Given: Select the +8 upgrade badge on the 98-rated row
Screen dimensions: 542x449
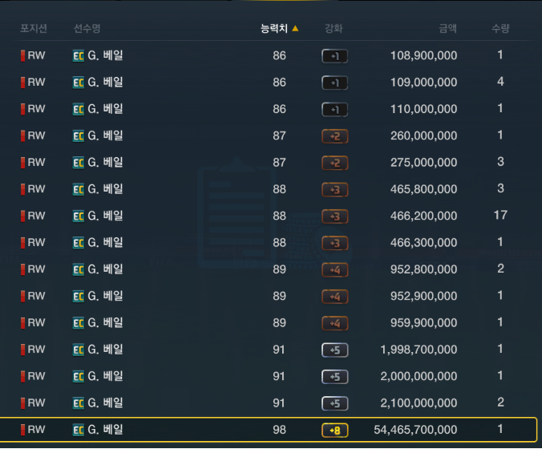Looking at the screenshot, I should click(x=334, y=431).
